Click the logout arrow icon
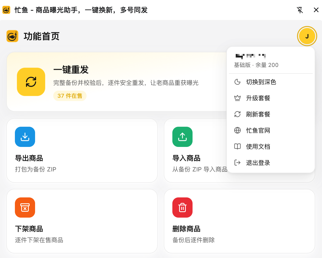 click(237, 163)
